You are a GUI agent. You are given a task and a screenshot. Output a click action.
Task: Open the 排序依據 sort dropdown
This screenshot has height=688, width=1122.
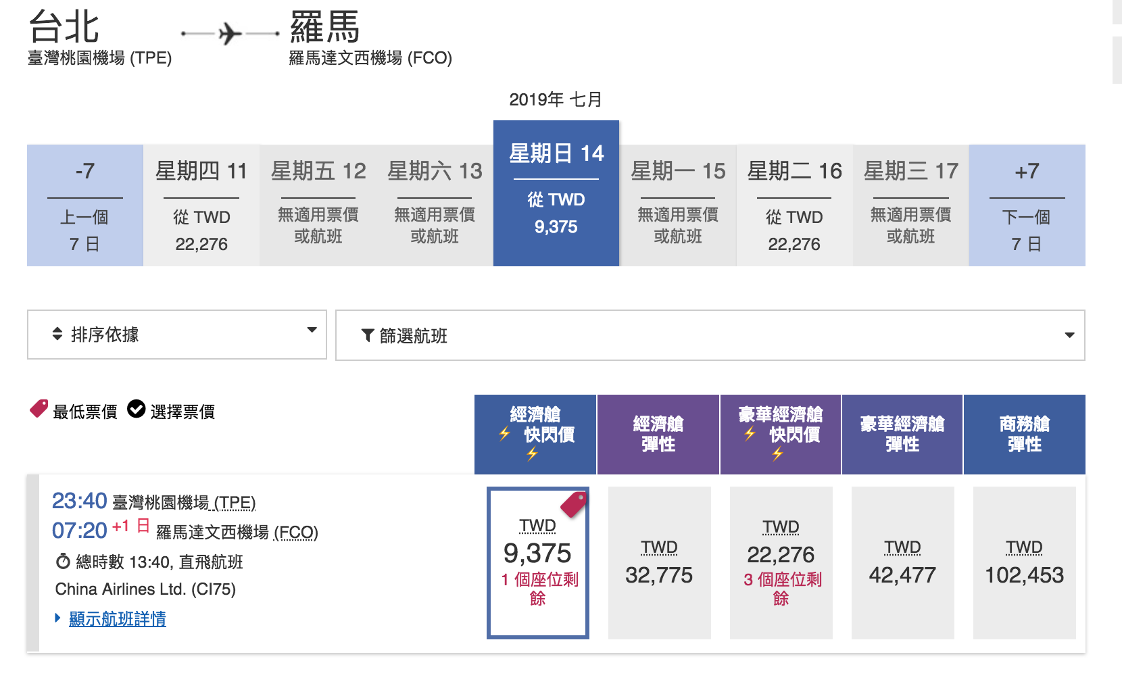pyautogui.click(x=177, y=335)
